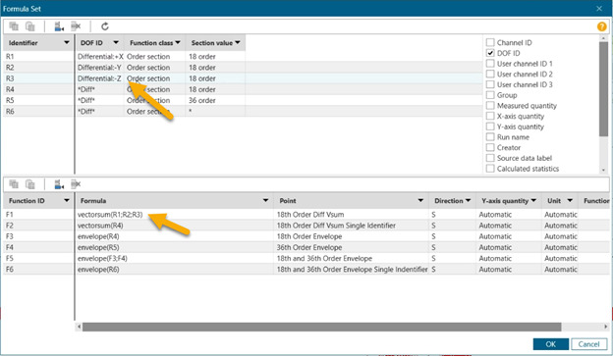Click the paste icon in top toolbar

pyautogui.click(x=30, y=26)
